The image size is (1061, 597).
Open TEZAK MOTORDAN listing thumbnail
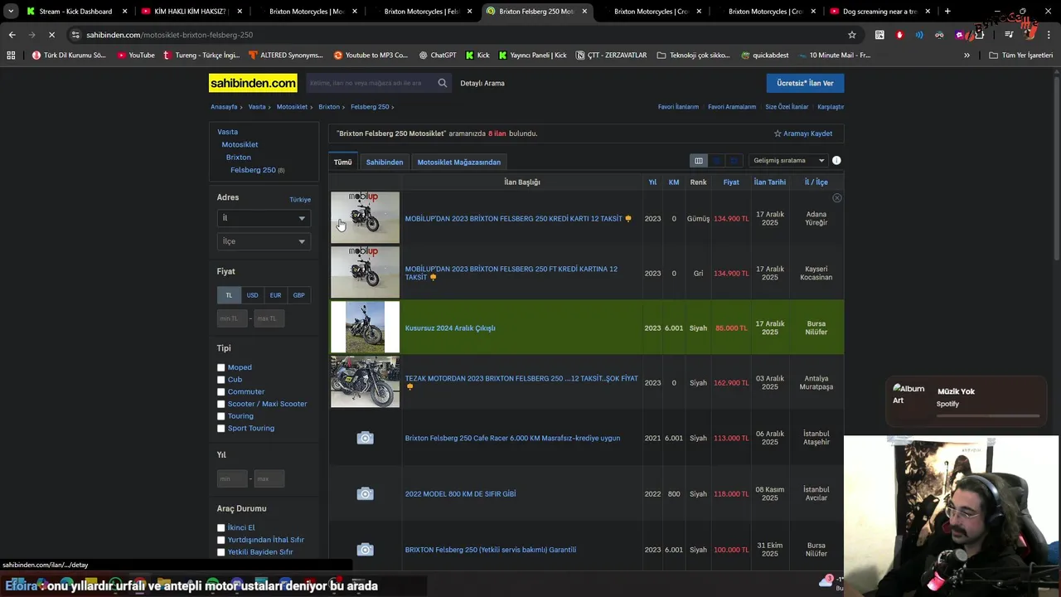tap(365, 382)
